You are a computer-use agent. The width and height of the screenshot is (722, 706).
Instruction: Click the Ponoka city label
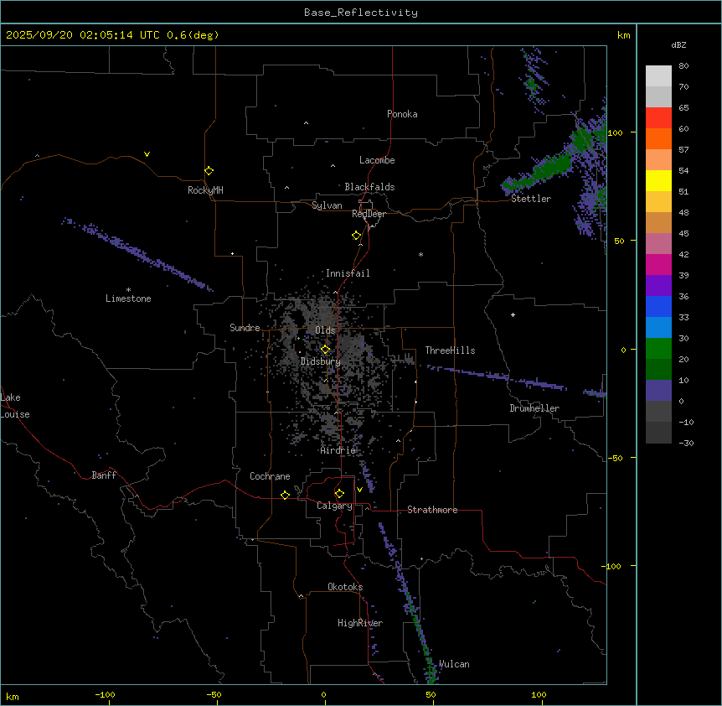[402, 114]
